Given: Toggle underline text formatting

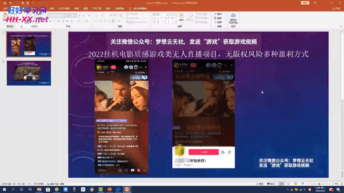Looking at the screenshot, I should [x=58, y=21].
